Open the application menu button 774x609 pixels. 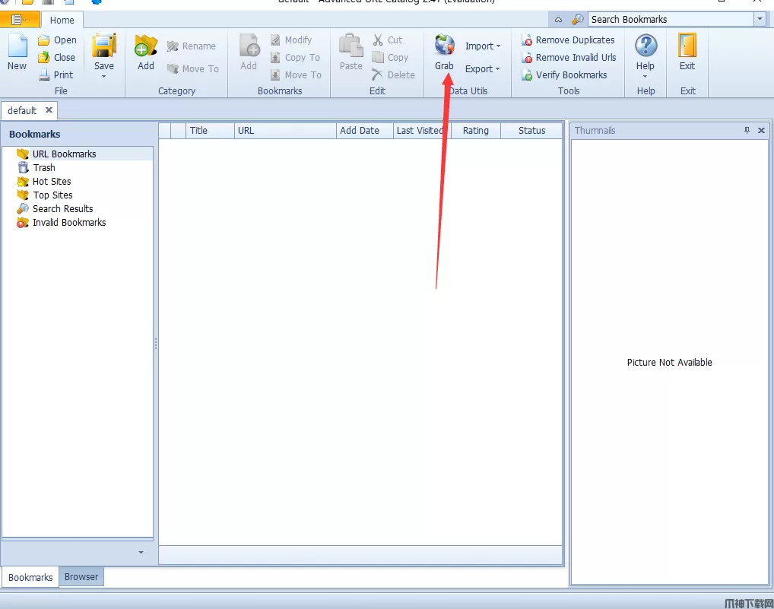coord(19,20)
